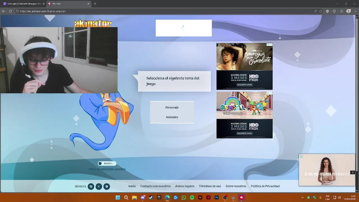Launch Adobe Photoshop from taskbar

coord(217,198)
